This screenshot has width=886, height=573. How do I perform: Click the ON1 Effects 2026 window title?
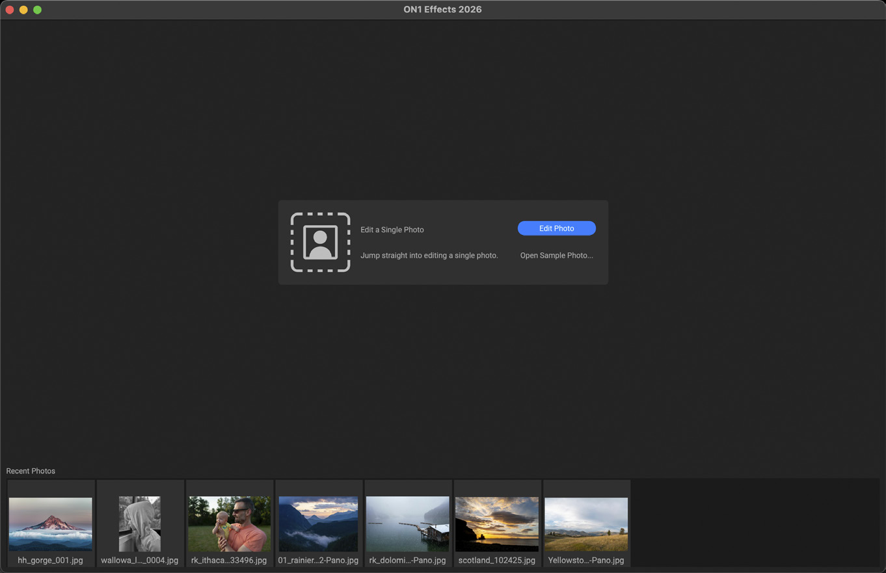coord(442,10)
